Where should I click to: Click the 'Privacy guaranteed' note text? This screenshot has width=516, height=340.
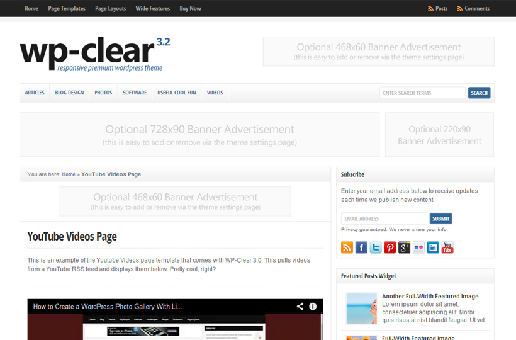(395, 229)
